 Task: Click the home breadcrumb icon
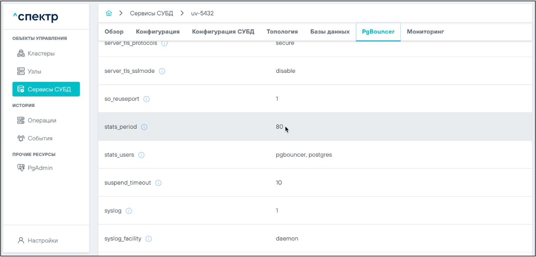(x=109, y=13)
